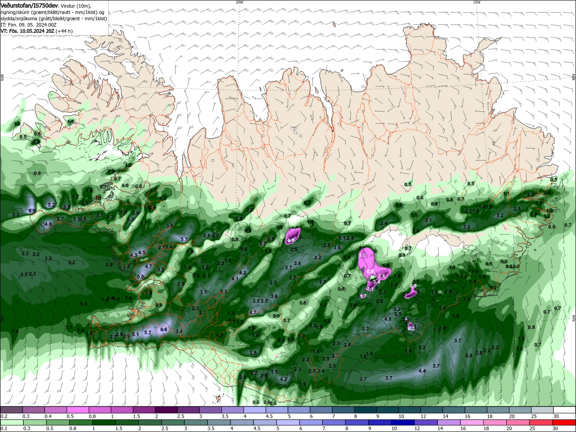Pick the crimson 25 swatch in lower legend

tap(541, 423)
